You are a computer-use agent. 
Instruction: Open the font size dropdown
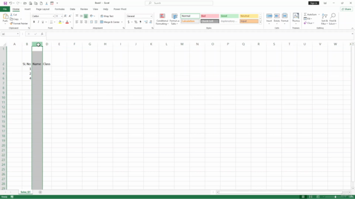pos(62,16)
